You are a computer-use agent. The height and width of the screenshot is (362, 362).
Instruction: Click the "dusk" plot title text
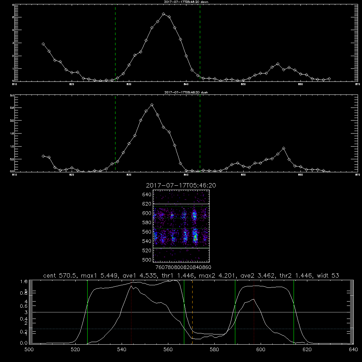point(186,92)
